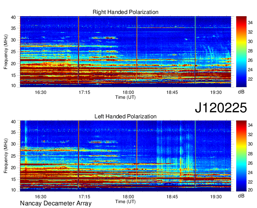
Task: Click the 19:30 time tick of the top plot
Action: pos(216,92)
